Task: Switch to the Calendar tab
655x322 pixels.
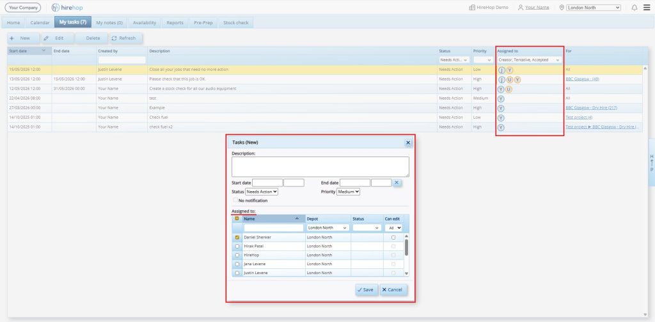Action: 40,22
